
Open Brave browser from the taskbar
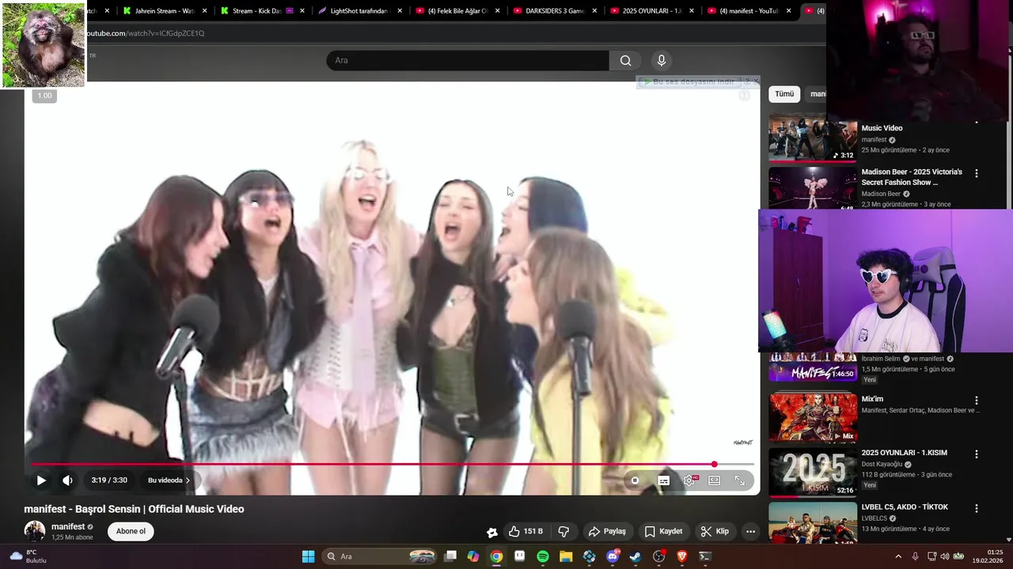[682, 556]
